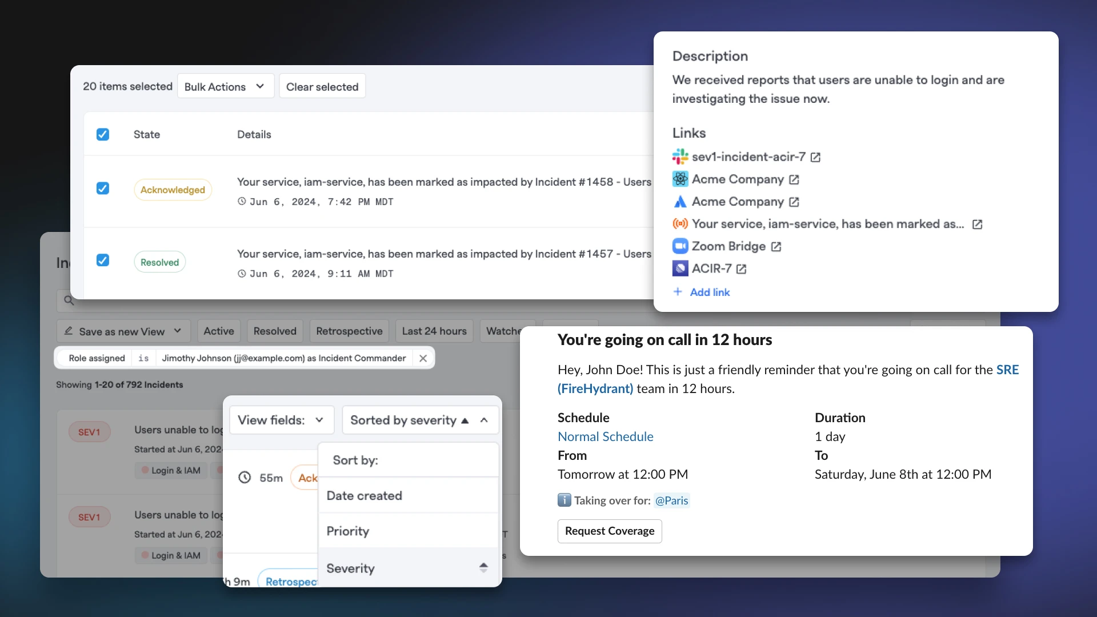Open the Bulk Actions dropdown

click(x=225, y=86)
